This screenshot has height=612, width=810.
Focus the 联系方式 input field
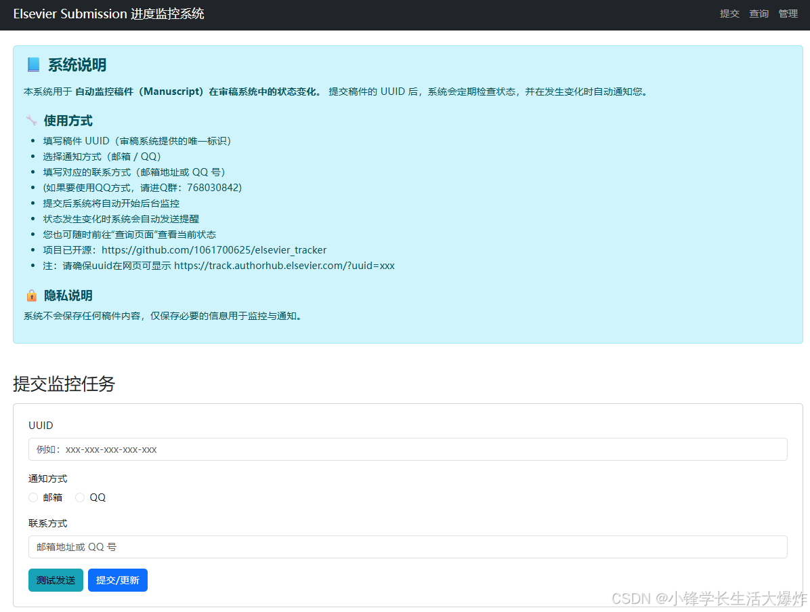point(408,547)
